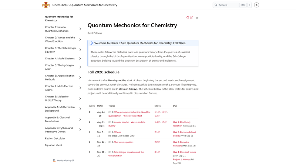Click the download page icon
This screenshot has height=166, width=296.
pos(197,17)
